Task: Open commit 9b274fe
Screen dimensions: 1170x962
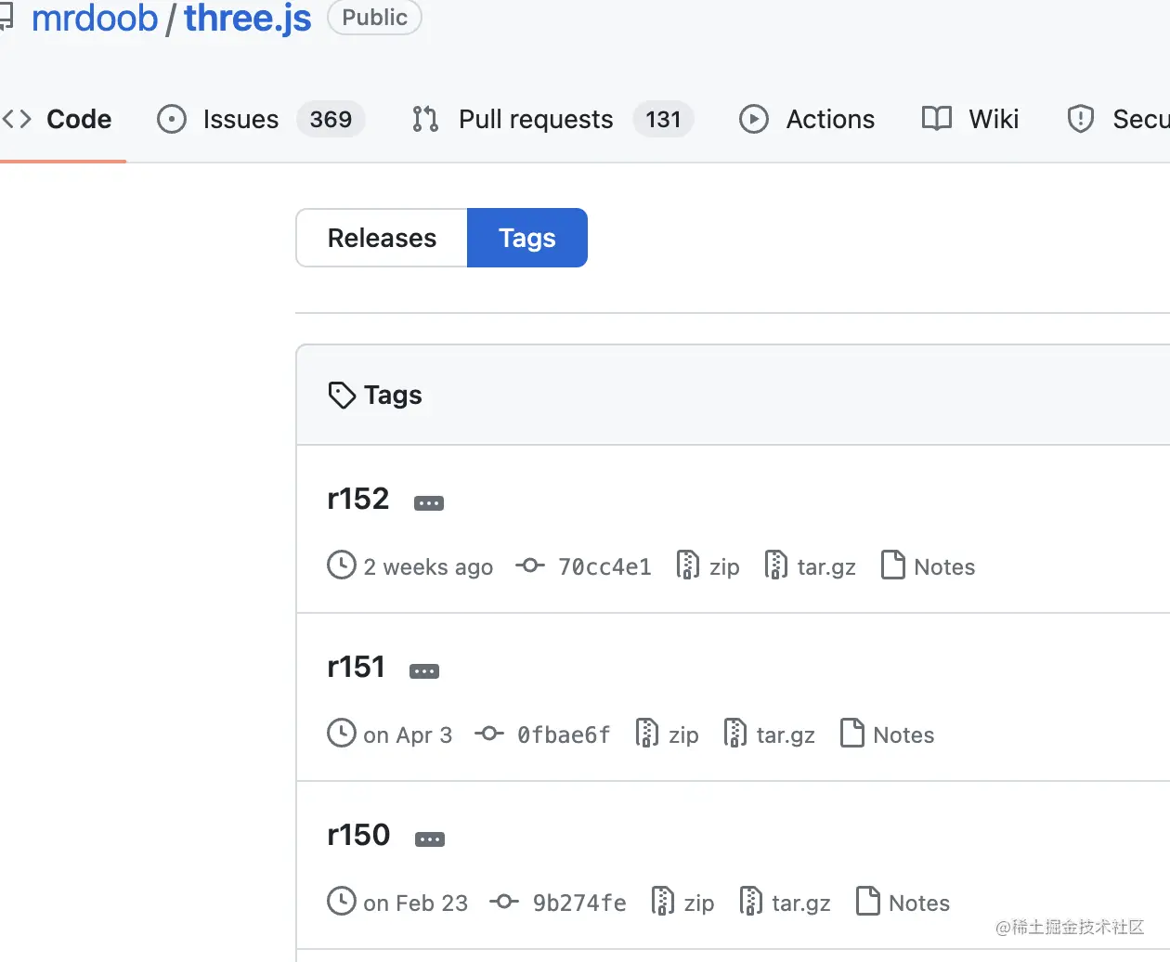Action: coord(579,903)
